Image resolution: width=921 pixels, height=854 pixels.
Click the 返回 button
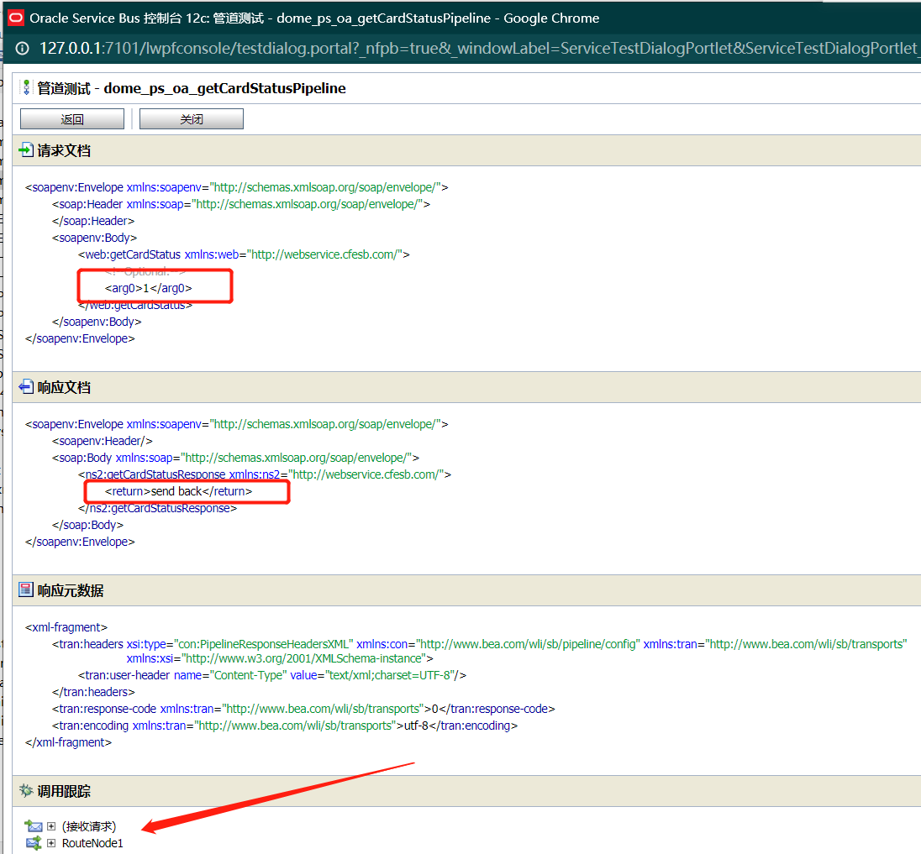(72, 119)
